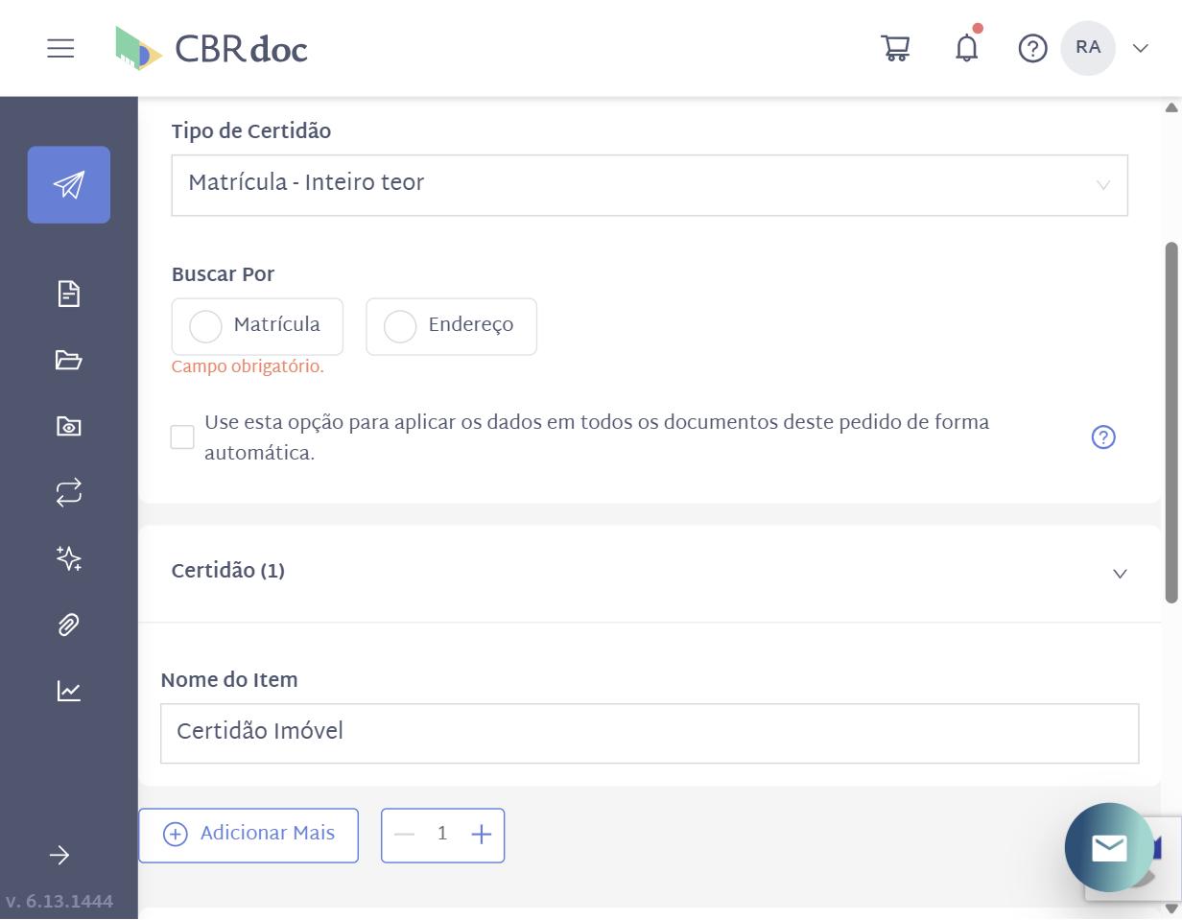Click the scrollbar up arrow
The width and height of the screenshot is (1182, 920).
pos(1170,106)
